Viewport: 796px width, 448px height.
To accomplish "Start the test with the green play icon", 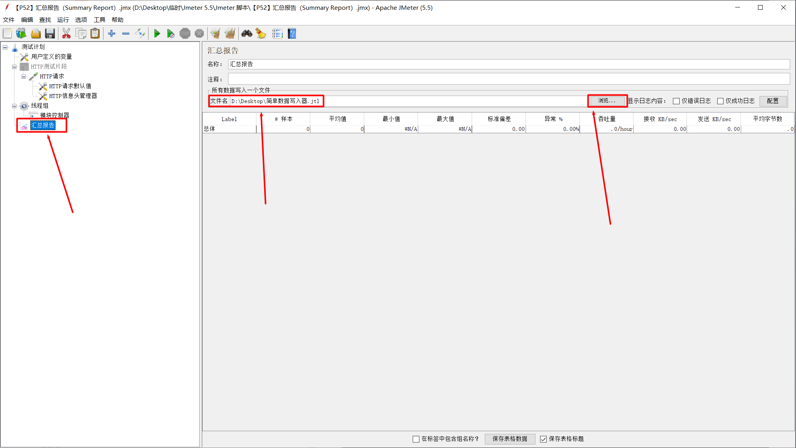I will coord(157,34).
